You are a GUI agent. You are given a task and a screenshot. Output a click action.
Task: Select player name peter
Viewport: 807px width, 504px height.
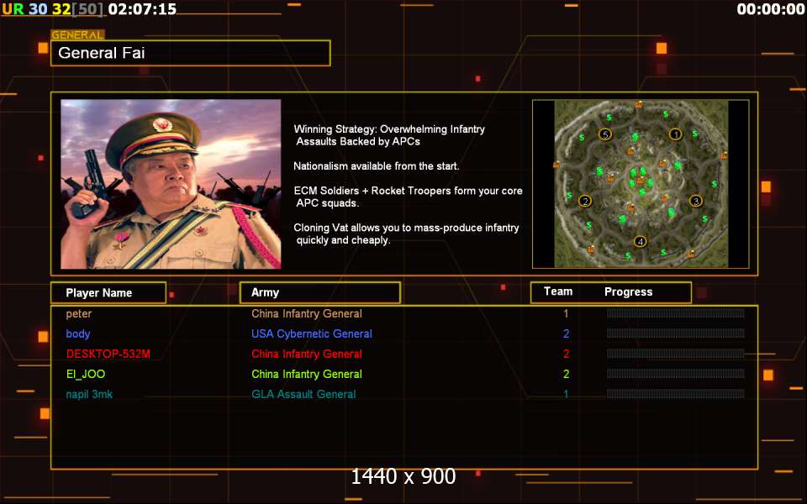79,313
